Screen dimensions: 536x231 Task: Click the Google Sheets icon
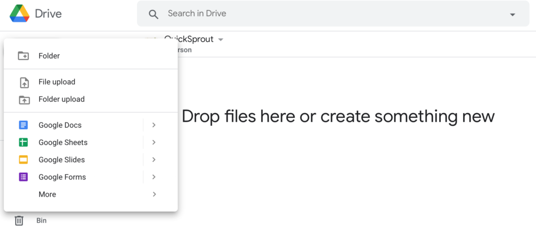tap(23, 142)
